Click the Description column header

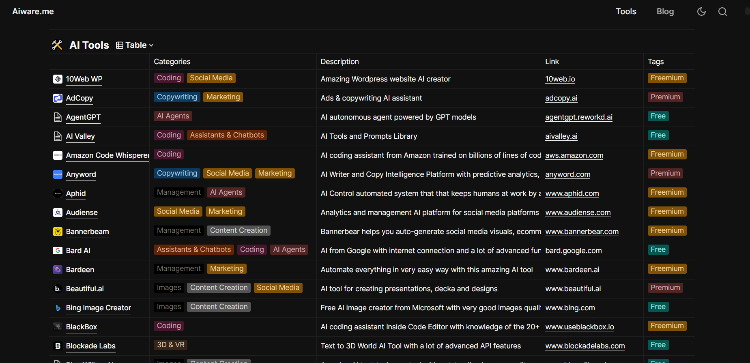tap(340, 62)
